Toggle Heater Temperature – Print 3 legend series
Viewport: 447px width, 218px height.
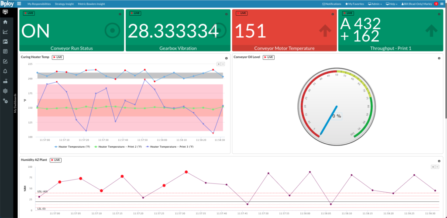[x=170, y=146]
